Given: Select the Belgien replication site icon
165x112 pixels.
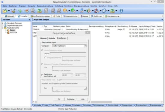Looking at the screenshot, I should [8, 30].
